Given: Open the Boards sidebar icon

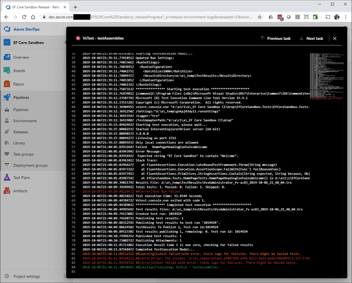Looking at the screenshot, I should click(7, 70).
